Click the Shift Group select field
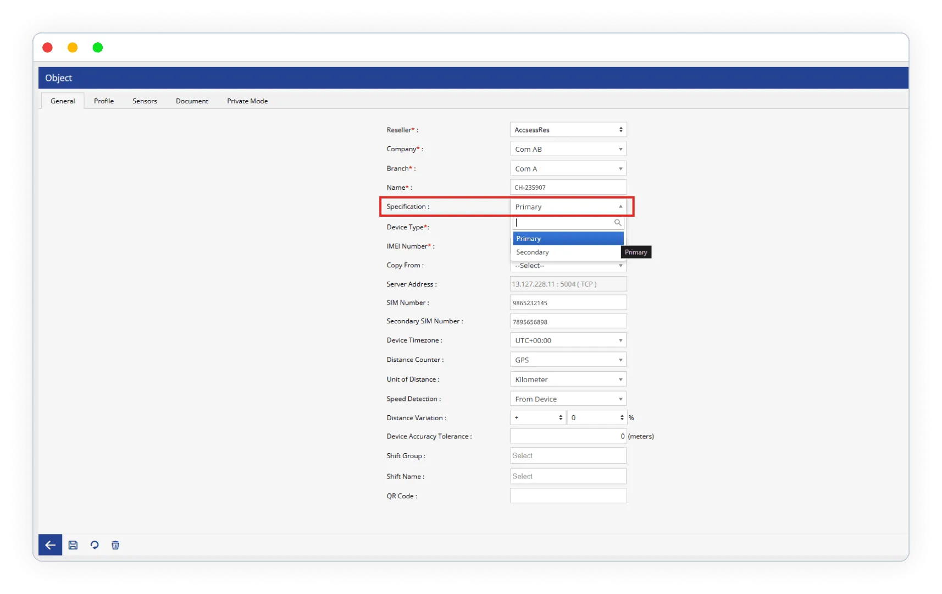 [568, 456]
